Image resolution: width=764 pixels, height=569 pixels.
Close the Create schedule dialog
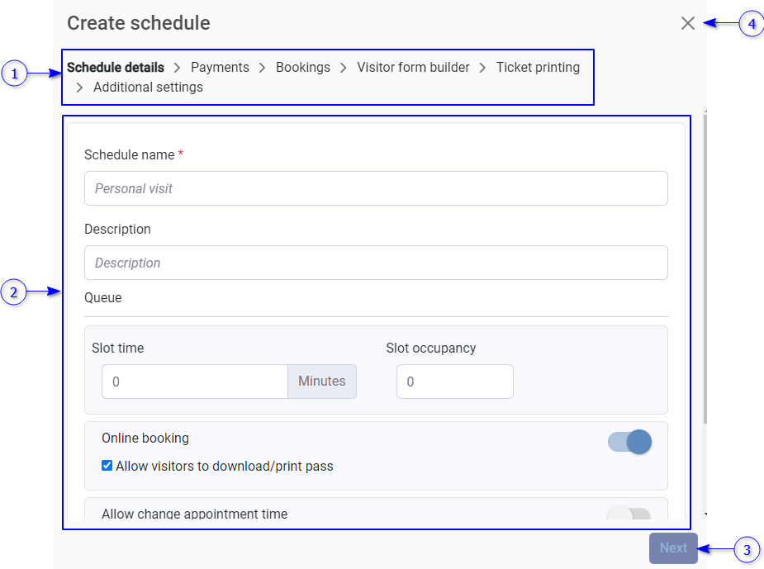click(687, 23)
